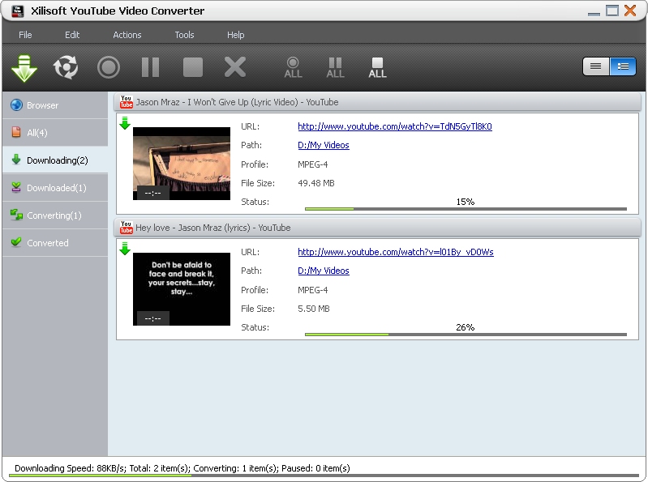Click the Downloaded(1) sidebar icon
Viewport: 648px width, 482px height.
click(16, 187)
